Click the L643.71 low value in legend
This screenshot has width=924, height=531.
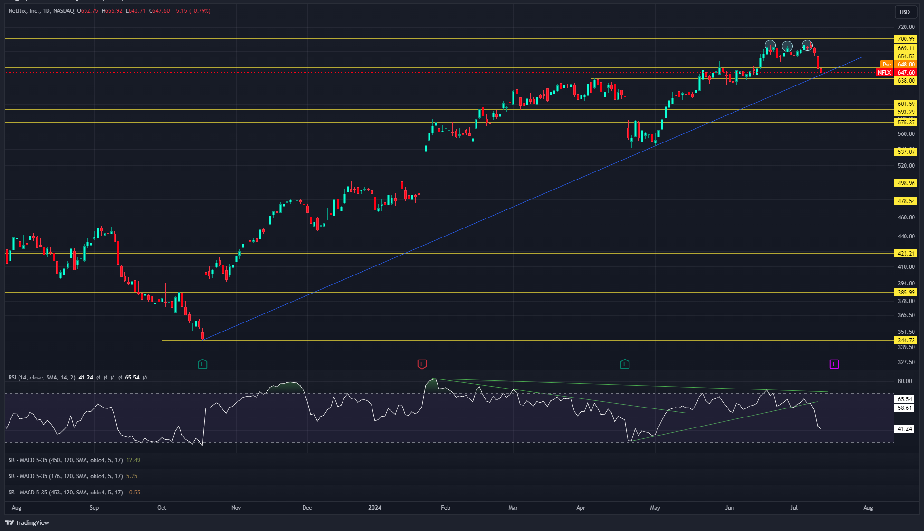[x=135, y=10]
